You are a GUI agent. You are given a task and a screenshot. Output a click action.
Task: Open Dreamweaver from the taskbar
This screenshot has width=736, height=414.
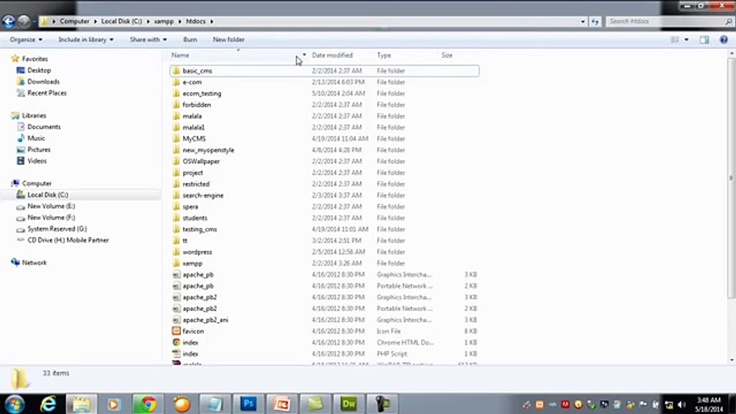(x=348, y=404)
